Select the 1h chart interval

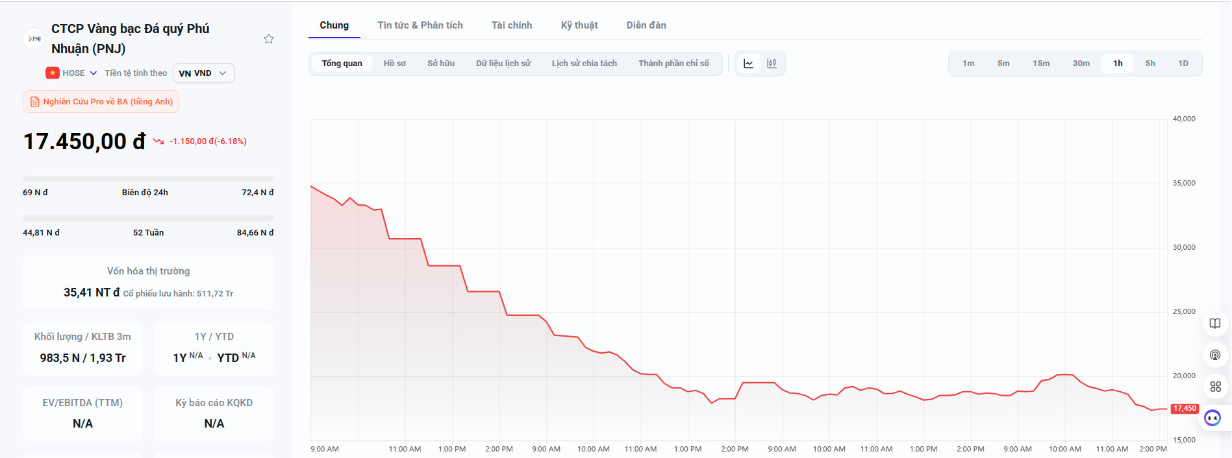1118,64
